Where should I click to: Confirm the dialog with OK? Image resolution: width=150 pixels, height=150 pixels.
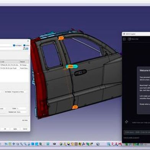(x=5, y=129)
